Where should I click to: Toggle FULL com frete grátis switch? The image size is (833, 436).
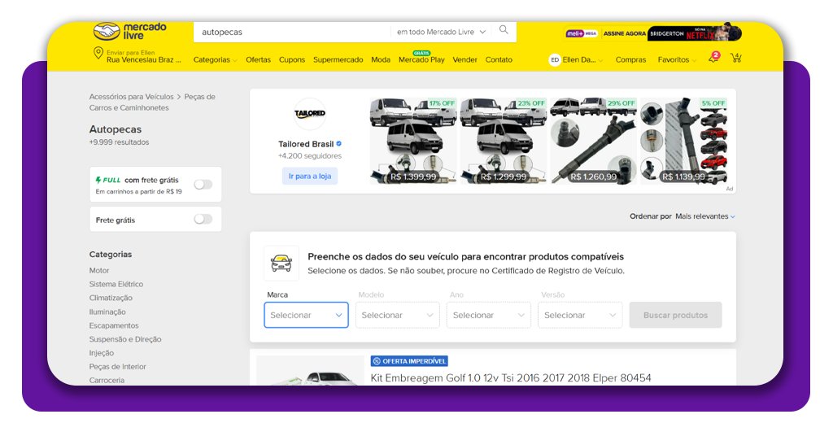pos(203,185)
